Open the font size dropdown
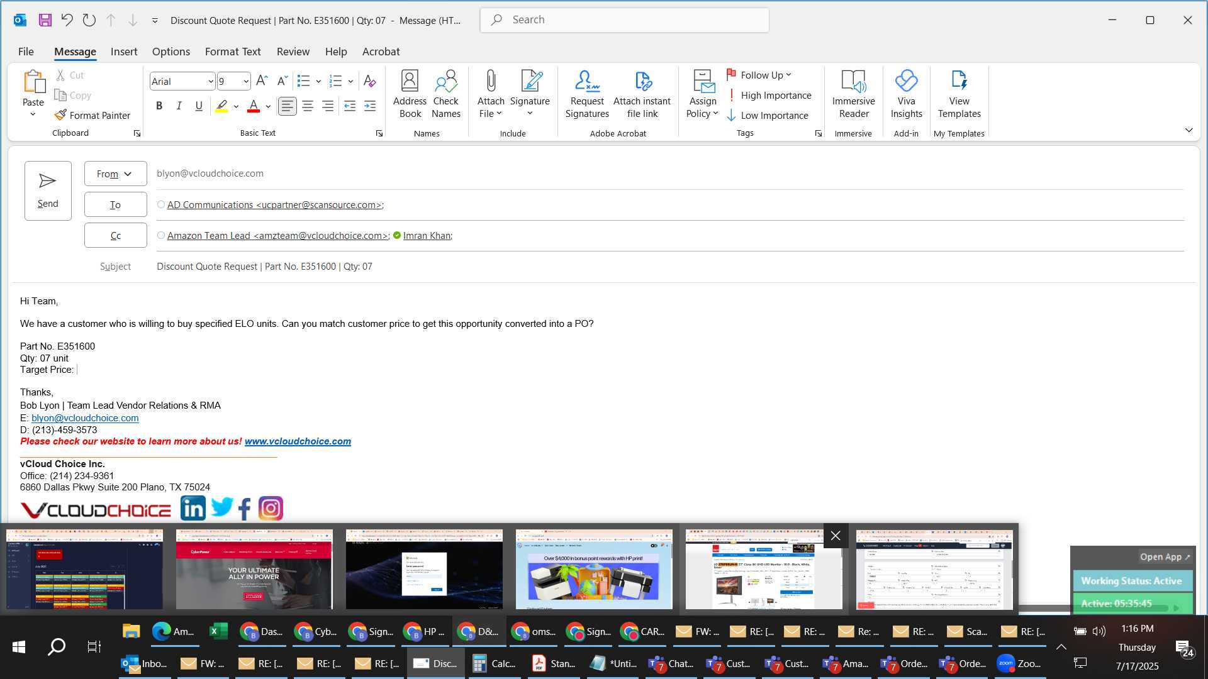The width and height of the screenshot is (1208, 679). 246,81
